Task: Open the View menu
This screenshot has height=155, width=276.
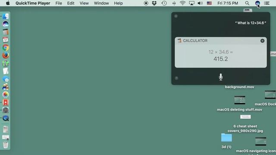Action: pos(84,3)
